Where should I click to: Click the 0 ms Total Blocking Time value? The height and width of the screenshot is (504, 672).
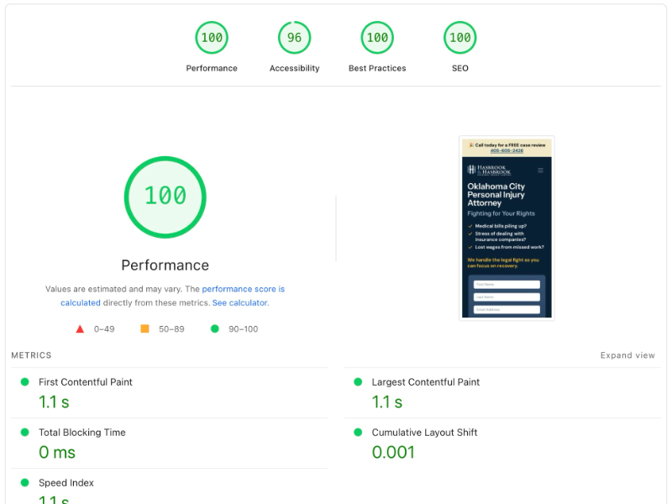tap(57, 453)
